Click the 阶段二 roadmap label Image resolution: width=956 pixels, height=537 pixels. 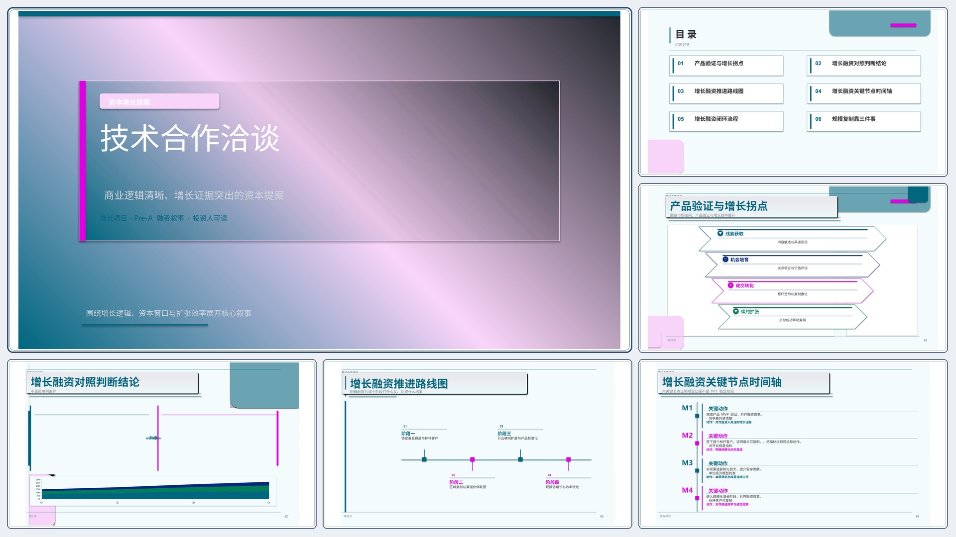coord(456,482)
